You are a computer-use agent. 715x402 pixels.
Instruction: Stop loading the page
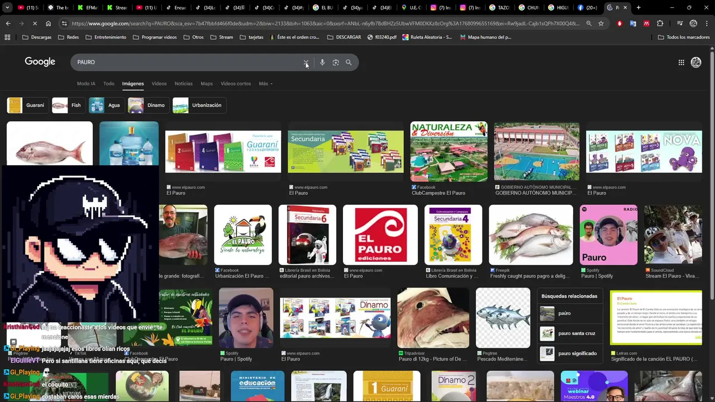pyautogui.click(x=35, y=23)
